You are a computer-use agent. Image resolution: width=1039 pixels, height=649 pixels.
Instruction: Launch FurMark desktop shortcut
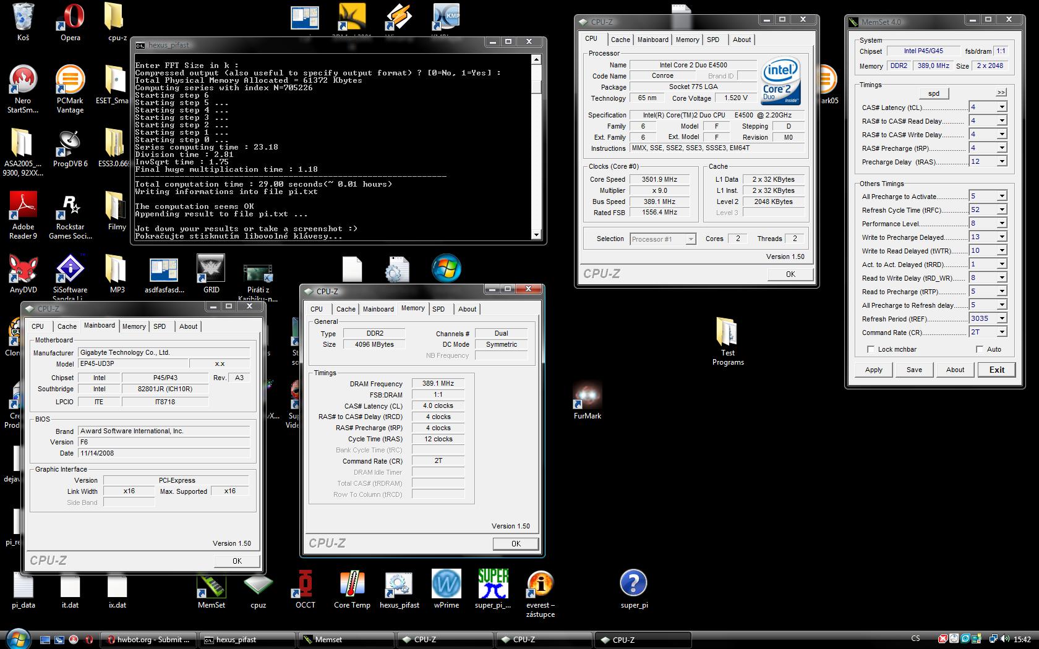click(x=587, y=400)
